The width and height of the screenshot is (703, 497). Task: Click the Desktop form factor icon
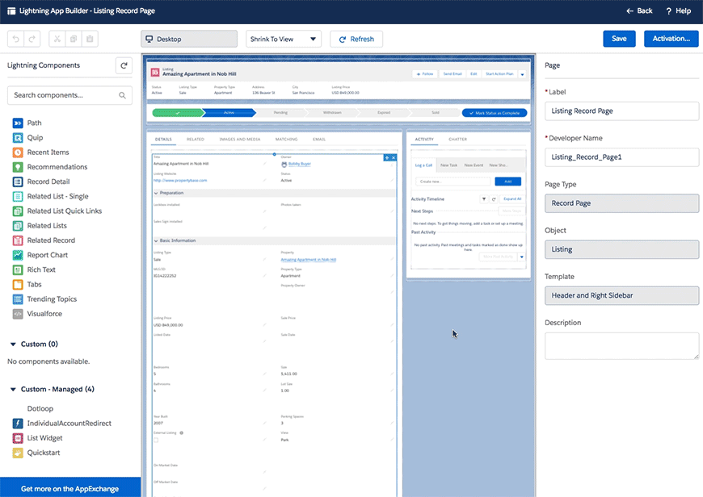point(148,38)
